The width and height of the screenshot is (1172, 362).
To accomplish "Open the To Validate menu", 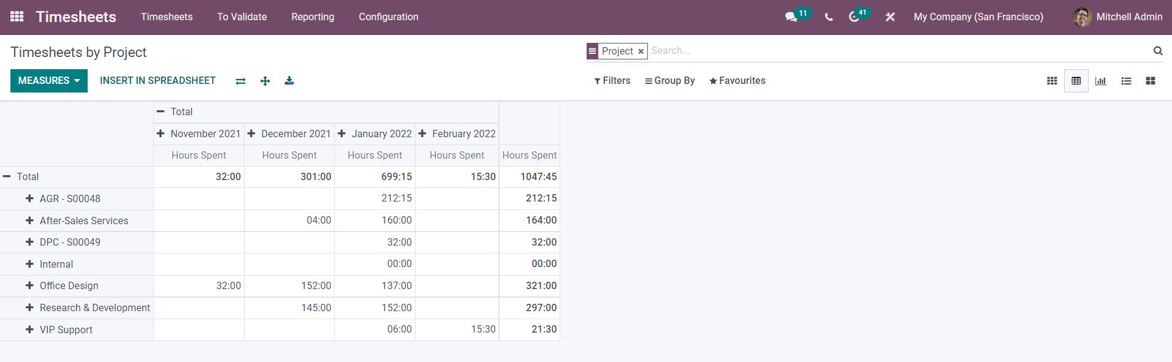I will (x=242, y=17).
